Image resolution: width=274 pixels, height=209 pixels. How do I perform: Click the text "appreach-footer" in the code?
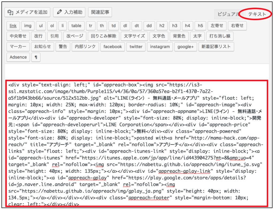pyautogui.click(x=149, y=198)
